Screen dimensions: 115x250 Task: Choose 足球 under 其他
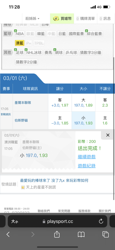(20, 52)
